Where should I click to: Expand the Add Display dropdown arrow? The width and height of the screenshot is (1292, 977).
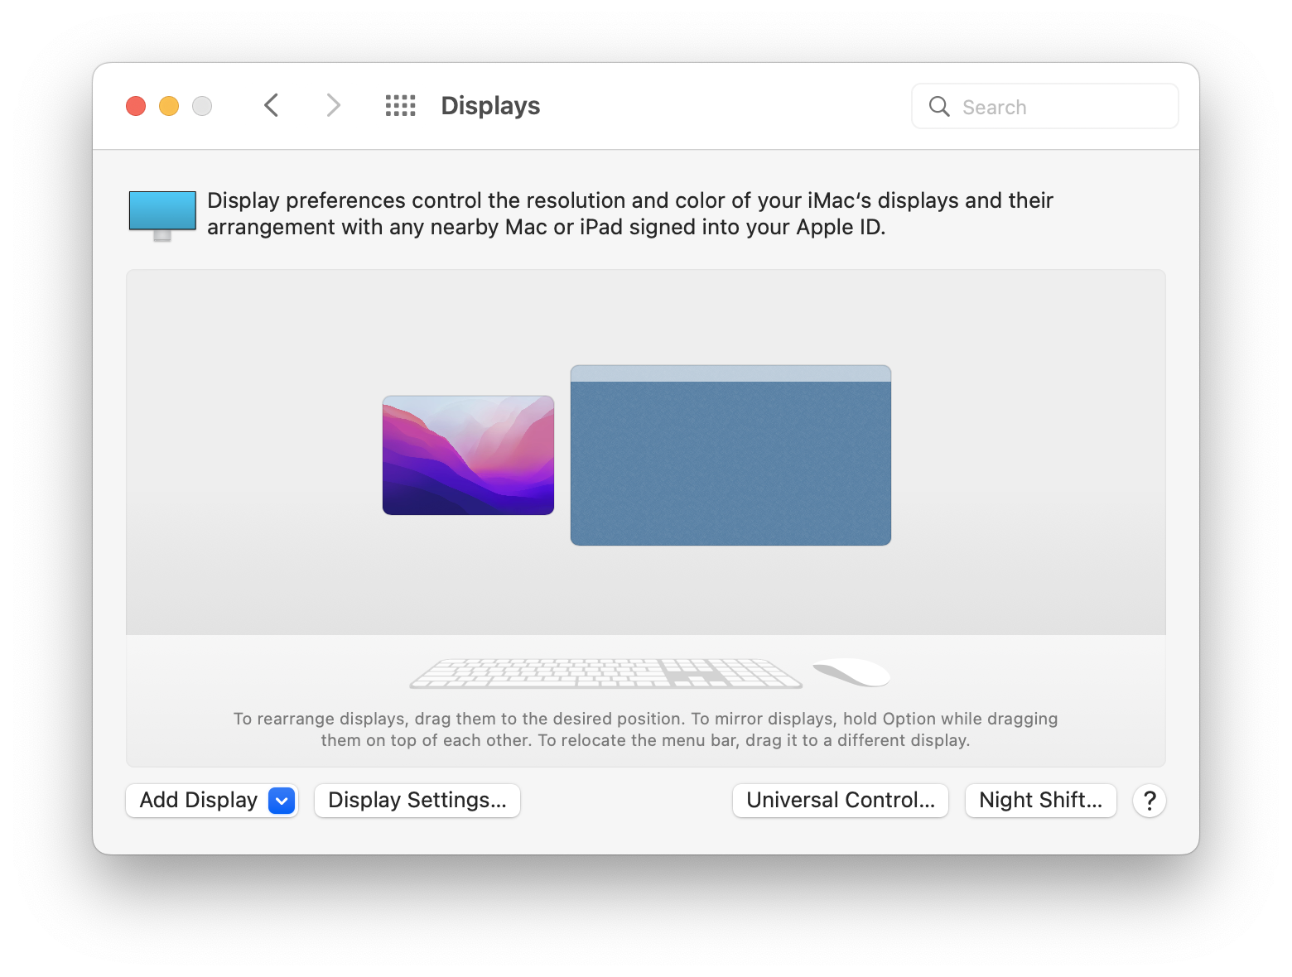(x=282, y=801)
